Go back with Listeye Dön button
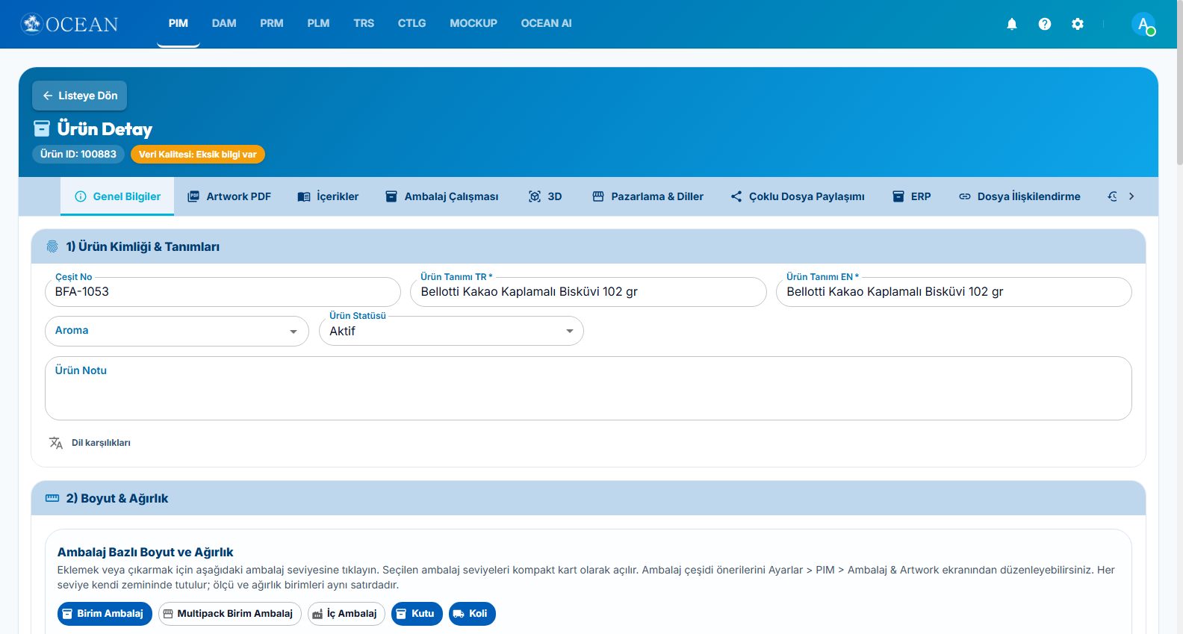 tap(79, 96)
